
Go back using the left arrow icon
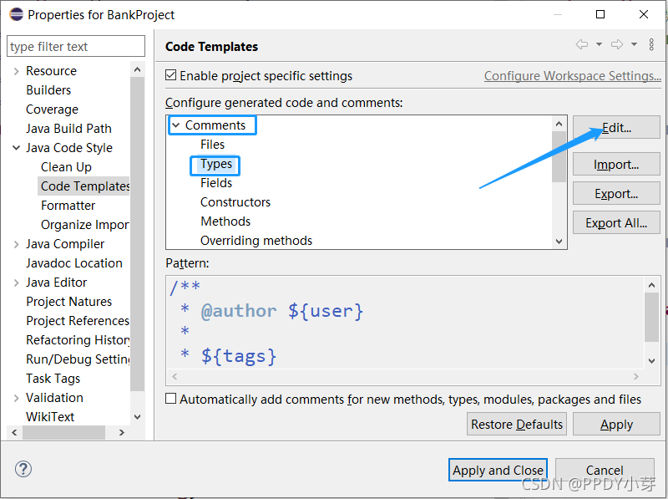pyautogui.click(x=582, y=44)
